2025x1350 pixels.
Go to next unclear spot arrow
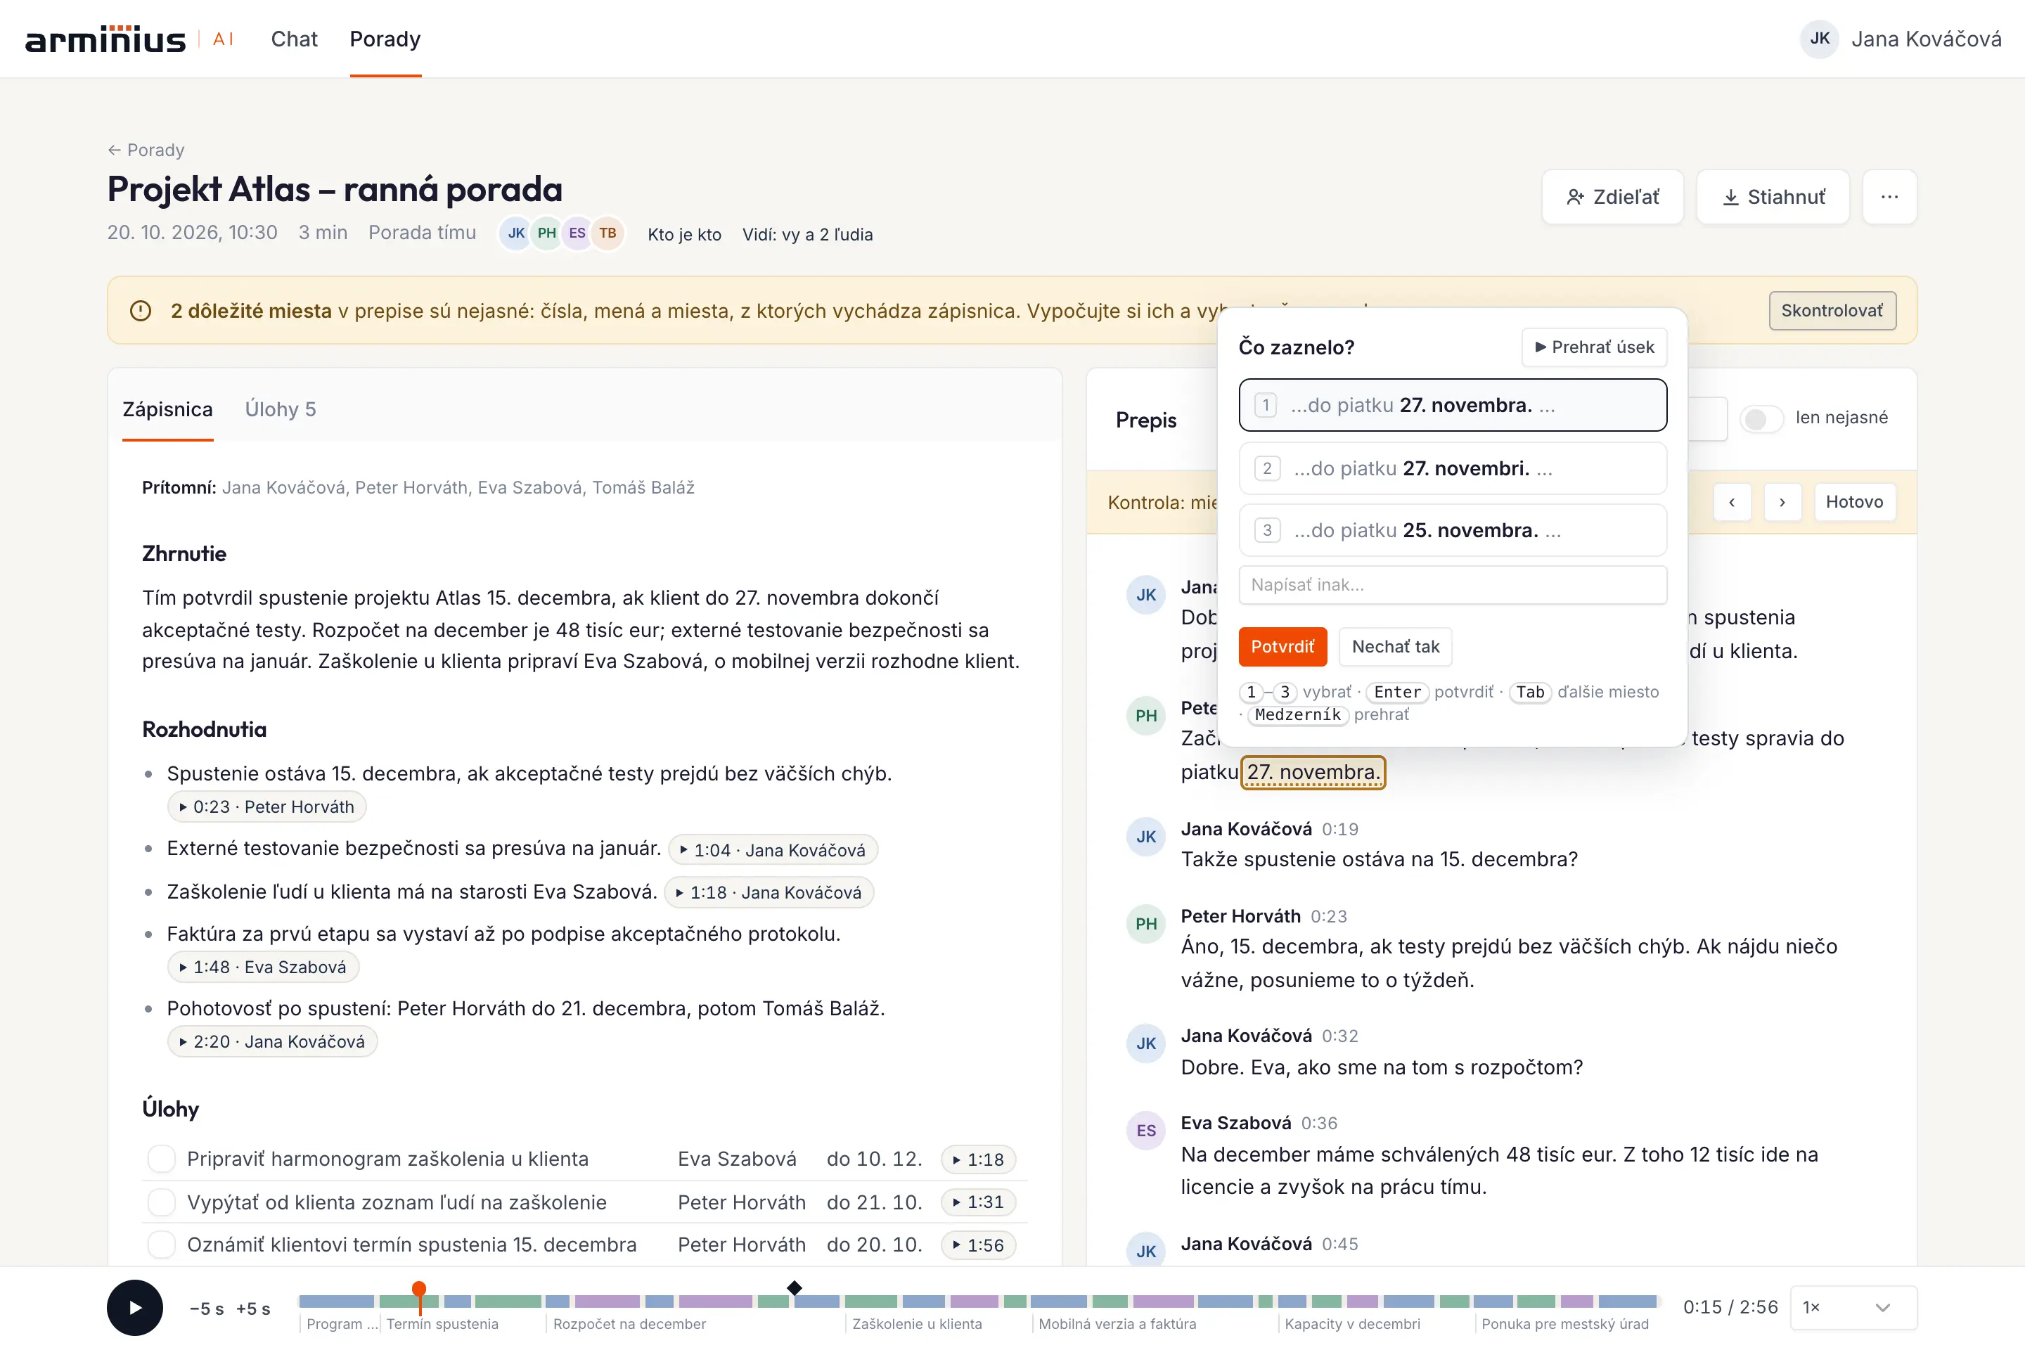click(1782, 502)
